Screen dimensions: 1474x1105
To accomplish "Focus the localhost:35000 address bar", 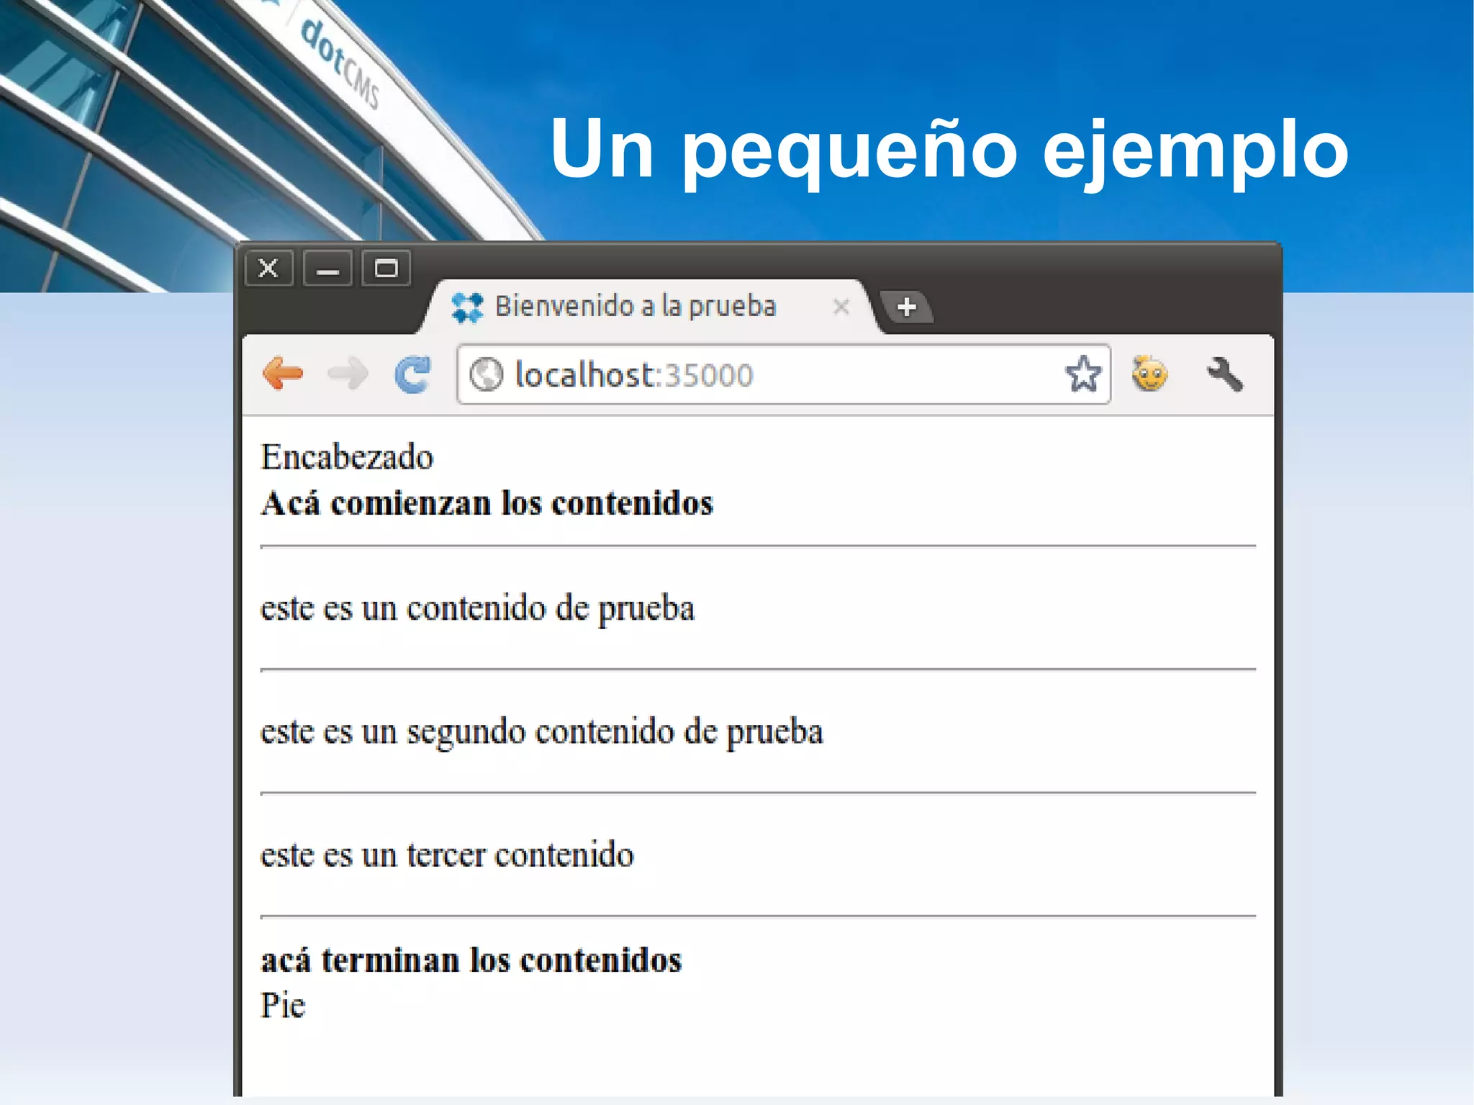I will point(783,374).
